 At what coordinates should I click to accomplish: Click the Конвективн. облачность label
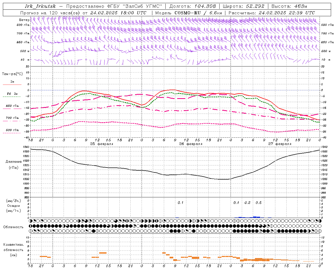pos(13,247)
